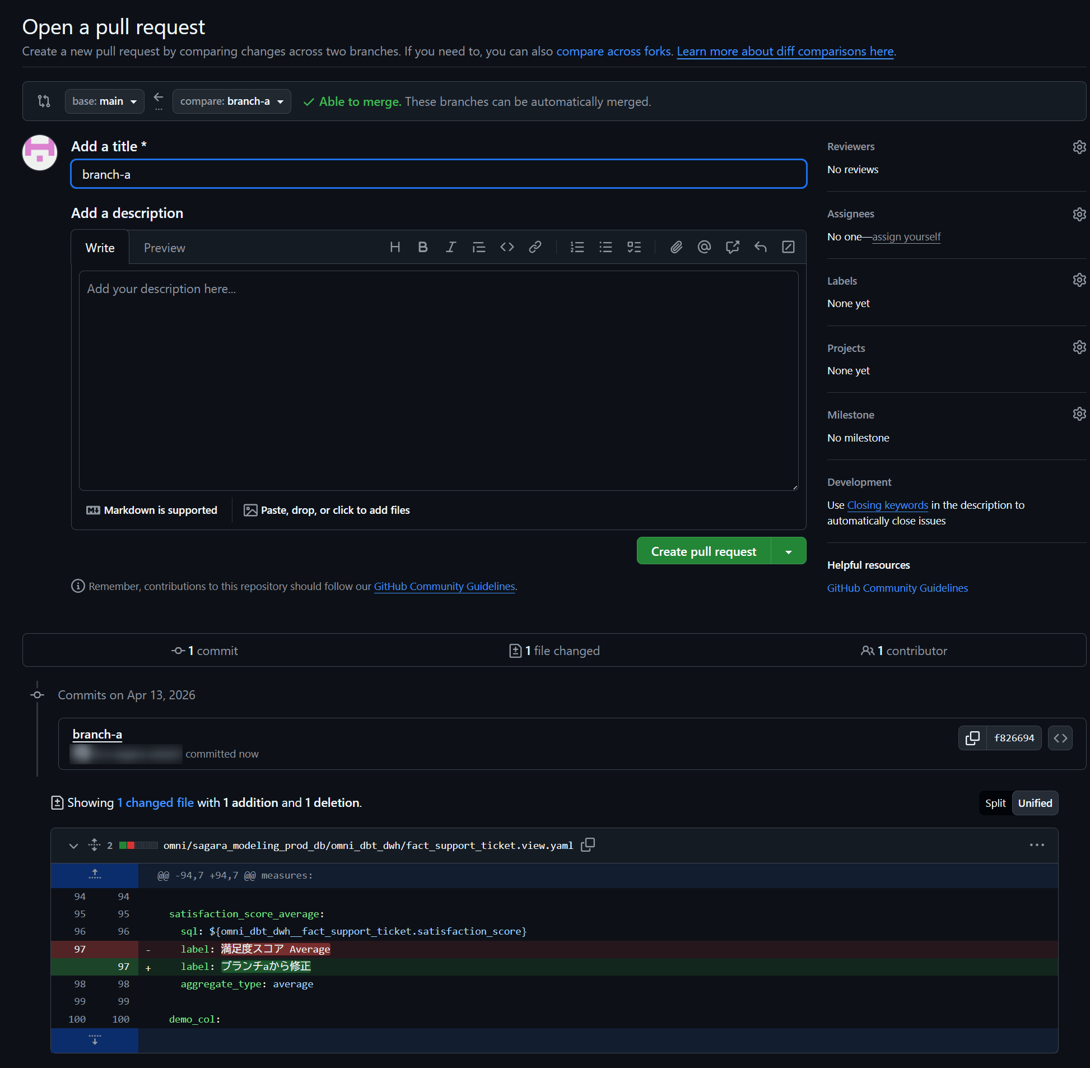Switch diff view to Split
Image resolution: width=1090 pixels, height=1068 pixels.
(x=995, y=804)
